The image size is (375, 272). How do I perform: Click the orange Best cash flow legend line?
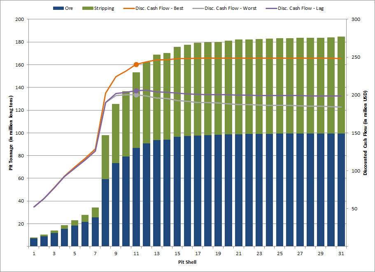(x=129, y=8)
